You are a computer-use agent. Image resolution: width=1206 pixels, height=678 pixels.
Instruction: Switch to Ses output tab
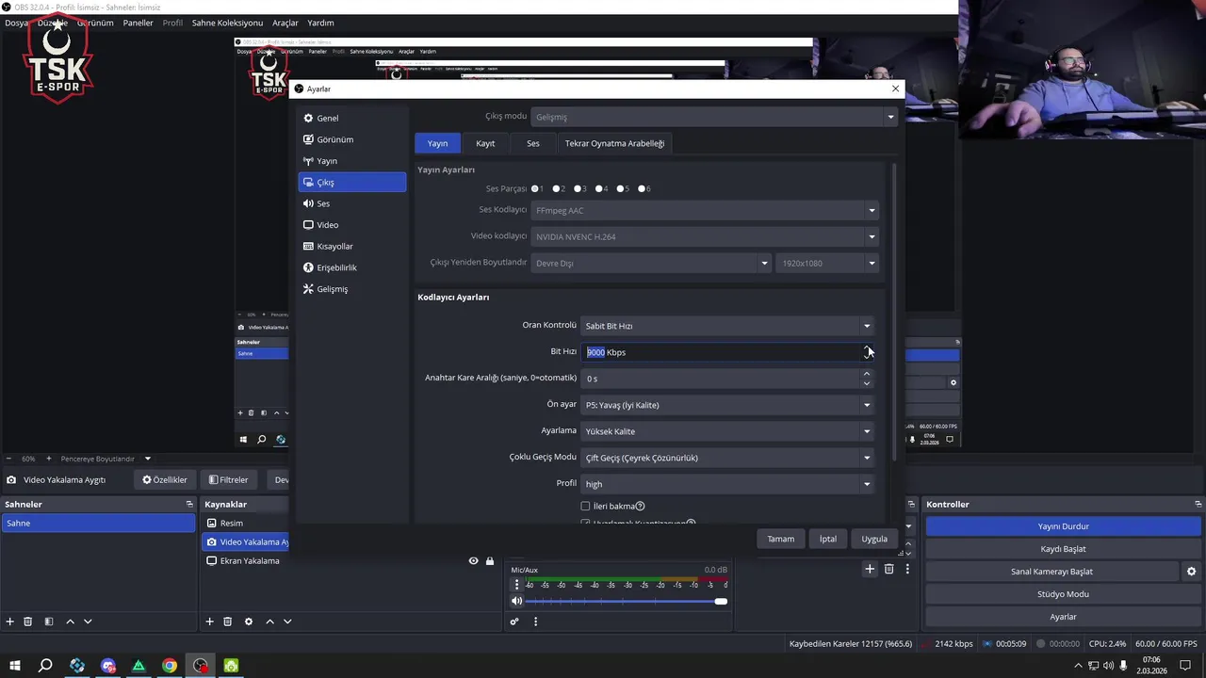coord(533,143)
